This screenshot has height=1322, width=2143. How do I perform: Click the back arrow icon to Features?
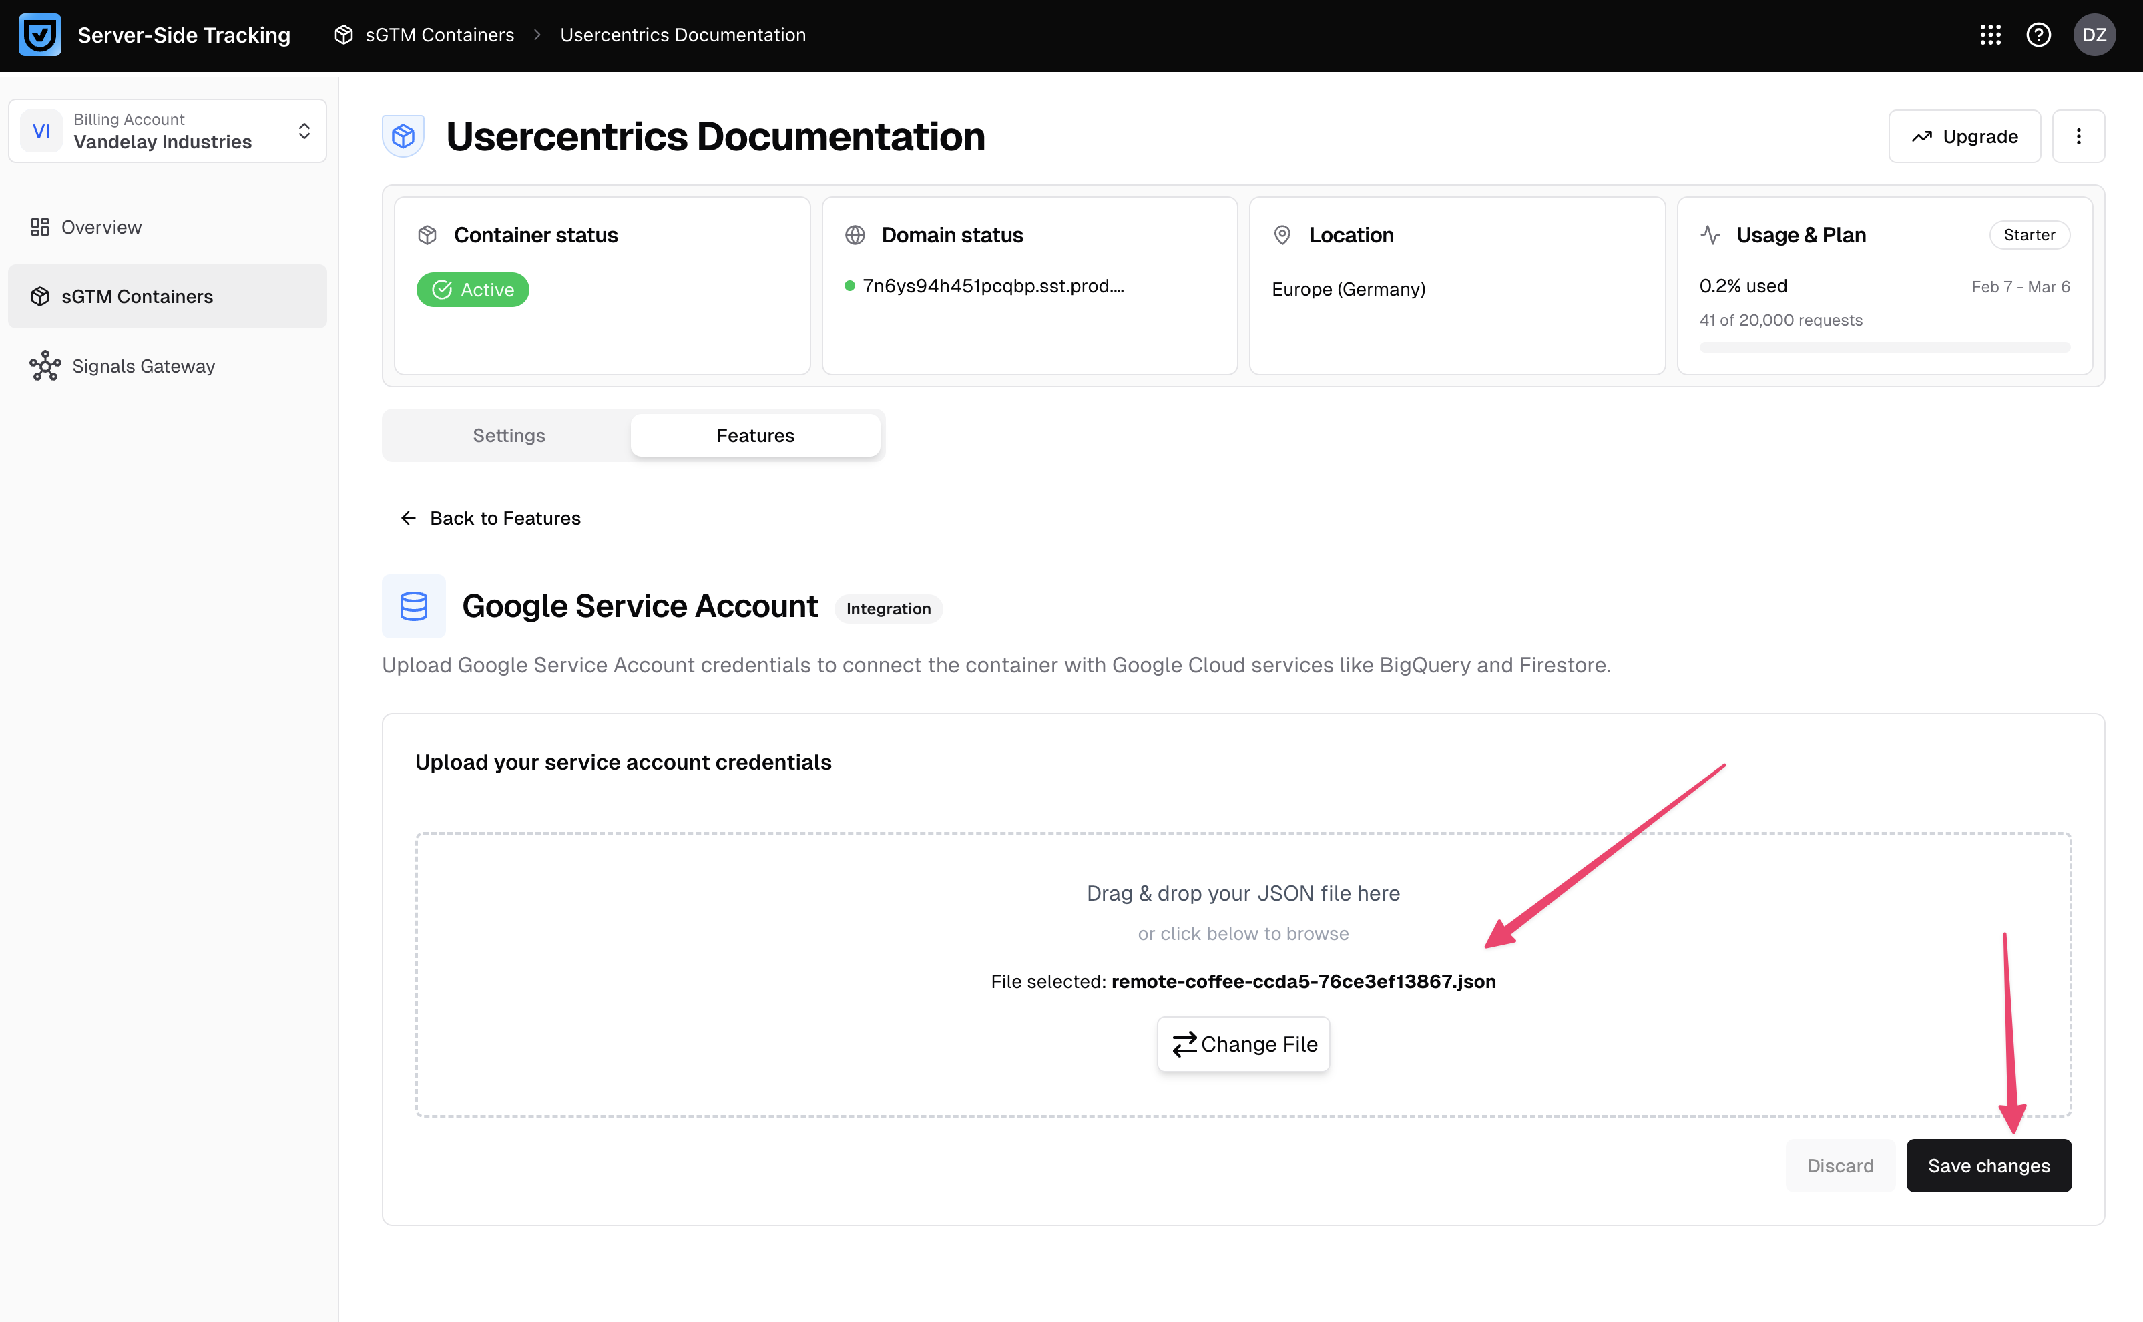408,519
